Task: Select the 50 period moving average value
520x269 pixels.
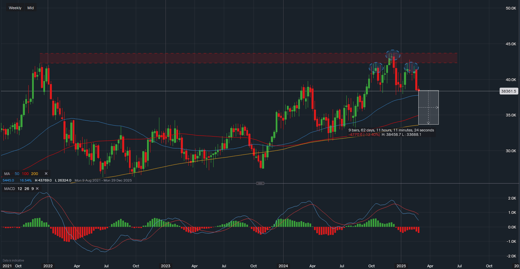Action: [x=17, y=174]
